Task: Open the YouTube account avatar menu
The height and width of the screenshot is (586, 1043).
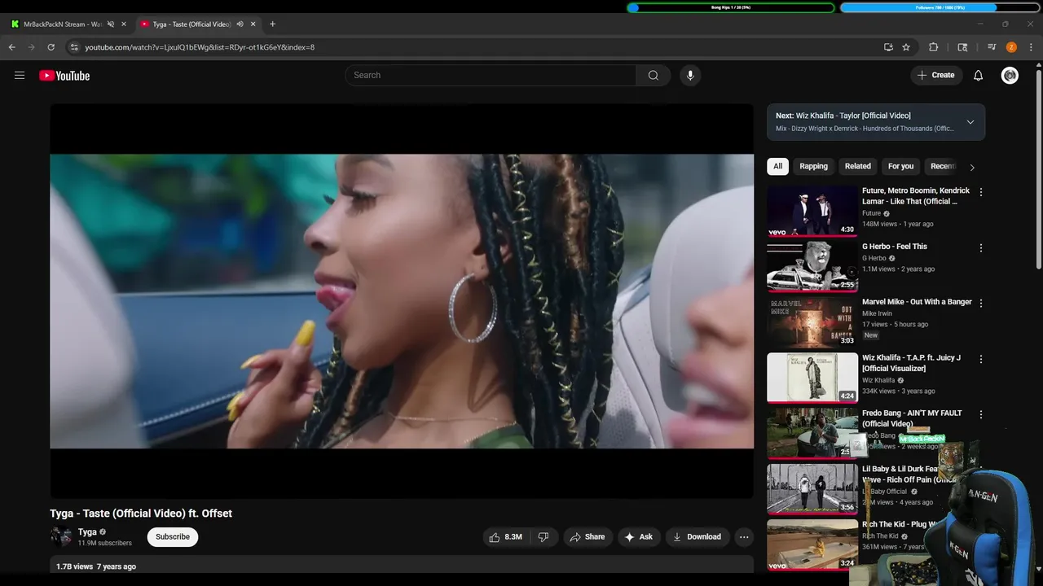Action: click(x=1010, y=76)
